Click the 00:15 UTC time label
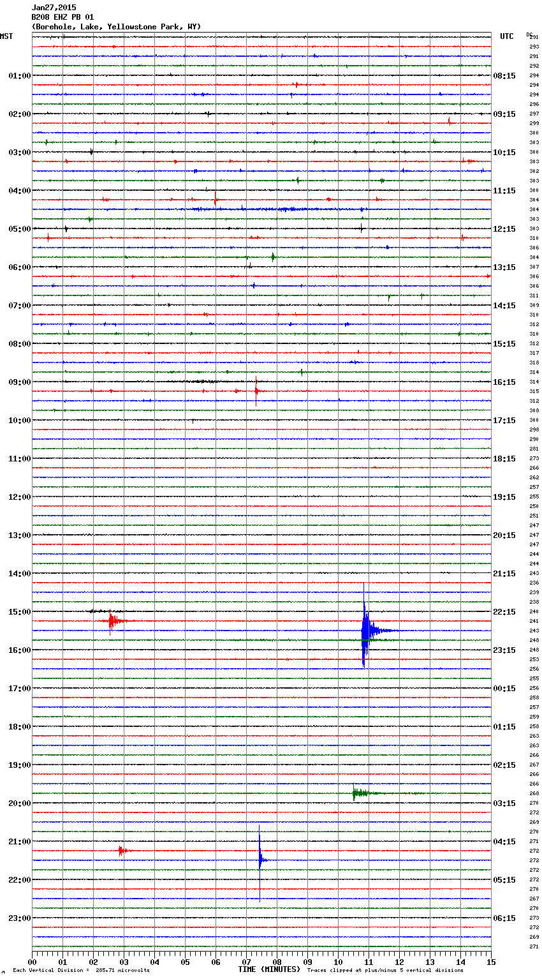The image size is (542, 979). click(x=504, y=689)
